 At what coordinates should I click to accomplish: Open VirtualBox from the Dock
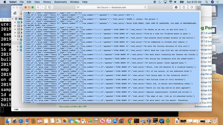coord(149,121)
